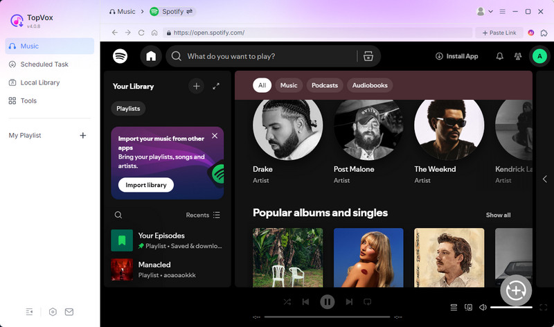This screenshot has width=554, height=327.
Task: Click Install App
Action: point(457,56)
